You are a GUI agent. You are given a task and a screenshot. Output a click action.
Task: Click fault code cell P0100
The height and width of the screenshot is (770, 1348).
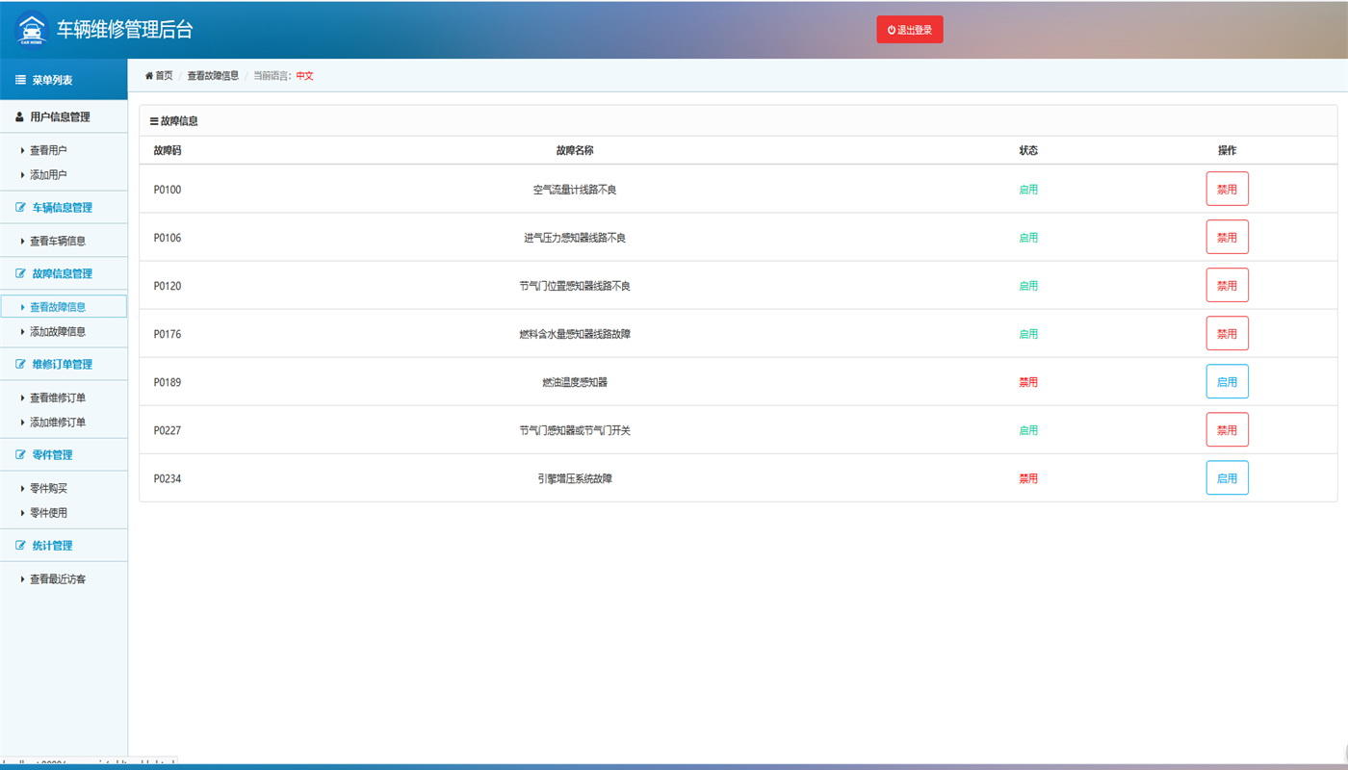tap(168, 190)
